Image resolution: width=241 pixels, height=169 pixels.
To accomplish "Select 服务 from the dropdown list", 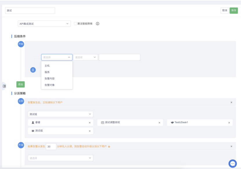I will coord(57,72).
